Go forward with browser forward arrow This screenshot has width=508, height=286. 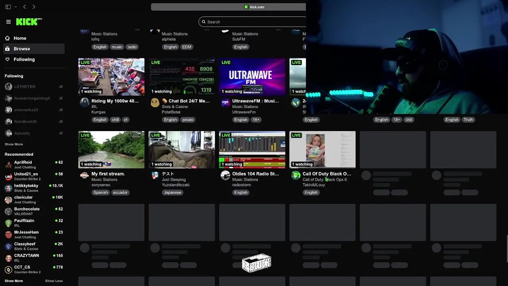point(34,7)
